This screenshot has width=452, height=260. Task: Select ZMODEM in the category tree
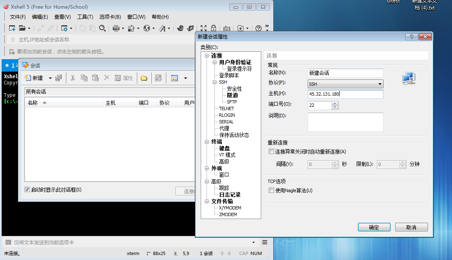click(x=228, y=214)
